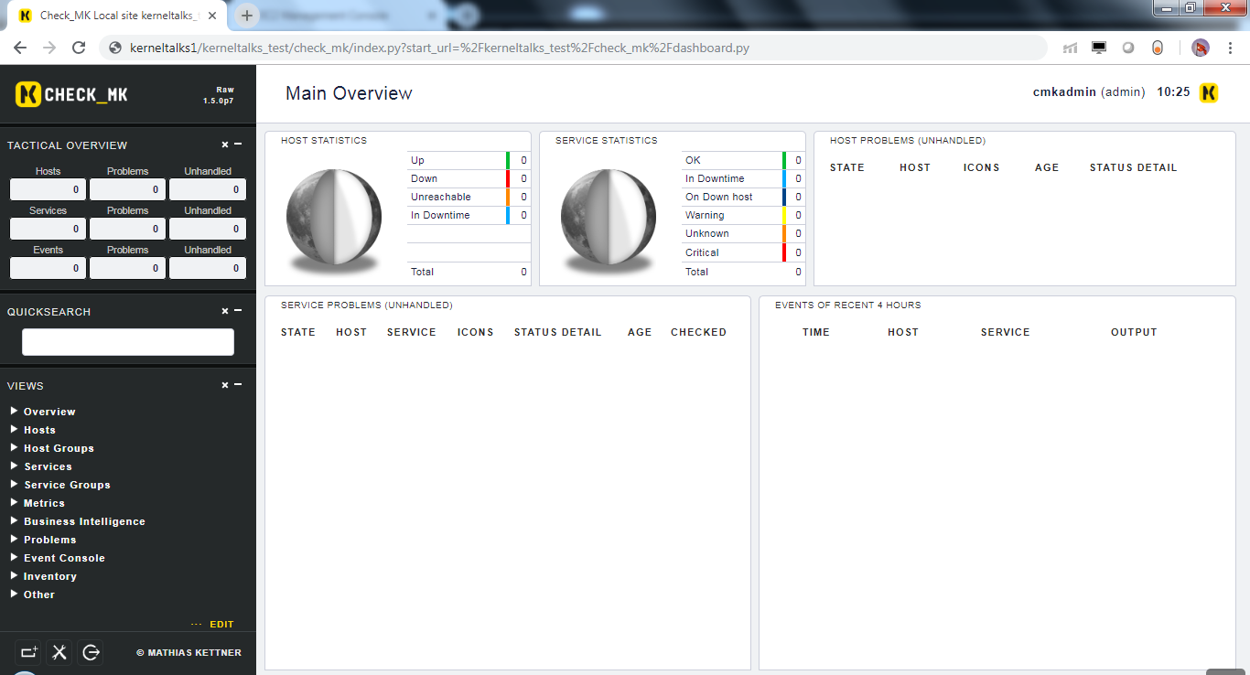Viewport: 1250px width, 675px height.
Task: Open the Chrome three-dot menu
Action: coord(1230,48)
